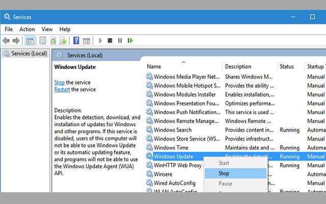Click the Back arrow in the toolbar

[6, 41]
